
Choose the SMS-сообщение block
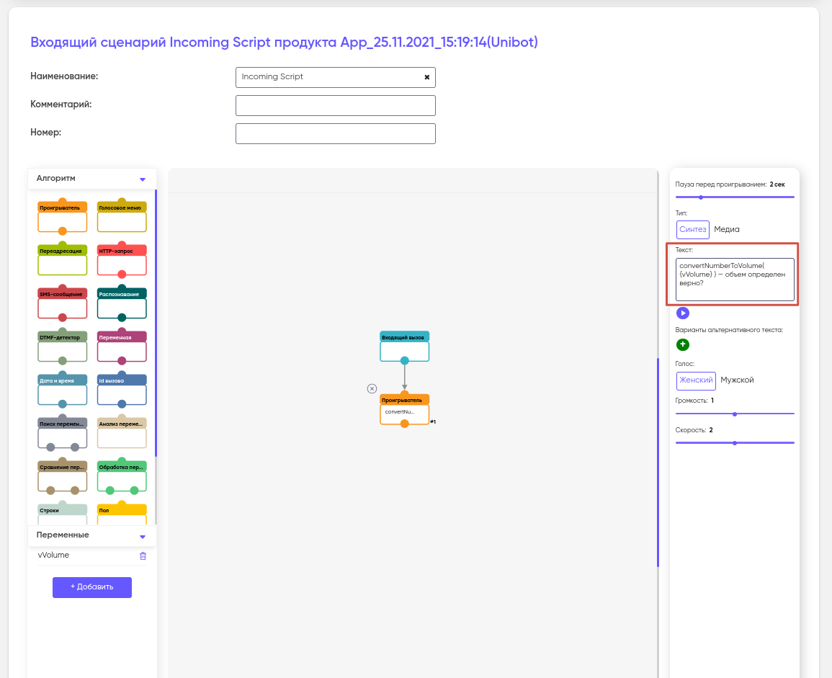pyautogui.click(x=62, y=303)
